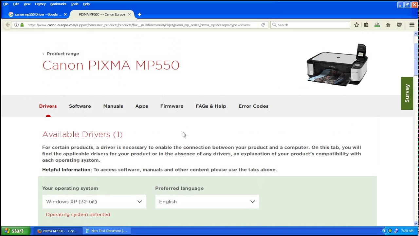Image resolution: width=419 pixels, height=236 pixels.
Task: Open the downloads indicator icon
Action: pyautogui.click(x=377, y=25)
